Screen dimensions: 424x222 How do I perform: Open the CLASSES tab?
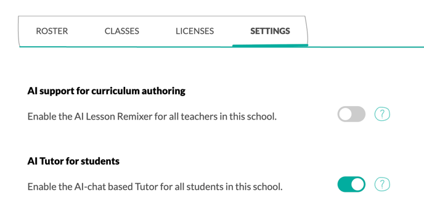pyautogui.click(x=121, y=31)
